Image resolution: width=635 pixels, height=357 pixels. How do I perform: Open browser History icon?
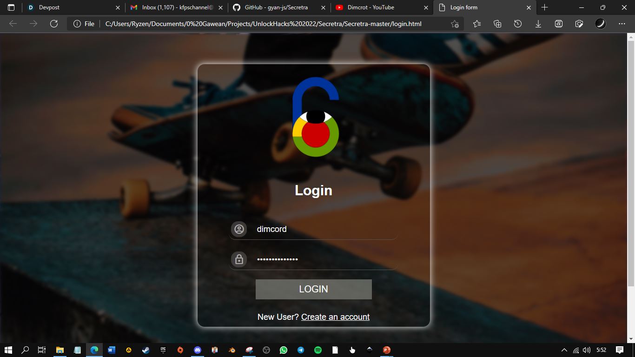click(x=518, y=24)
